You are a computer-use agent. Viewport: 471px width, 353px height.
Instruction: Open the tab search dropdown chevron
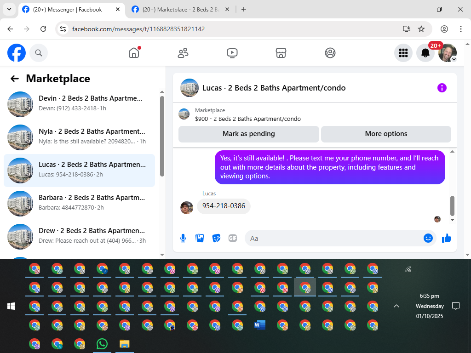(9, 9)
